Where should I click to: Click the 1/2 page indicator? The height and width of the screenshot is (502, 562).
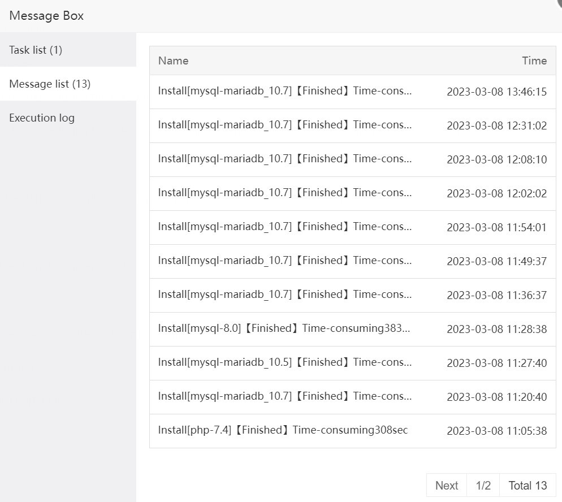click(x=483, y=485)
